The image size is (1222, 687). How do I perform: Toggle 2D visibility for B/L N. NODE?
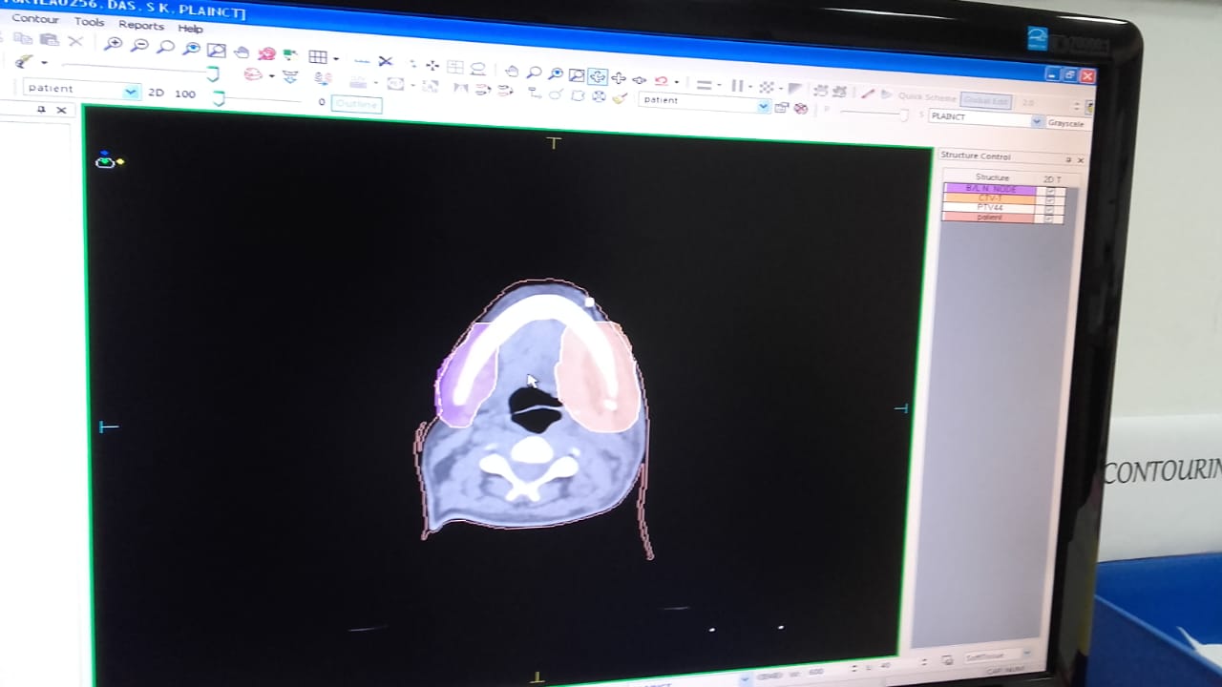click(1050, 190)
